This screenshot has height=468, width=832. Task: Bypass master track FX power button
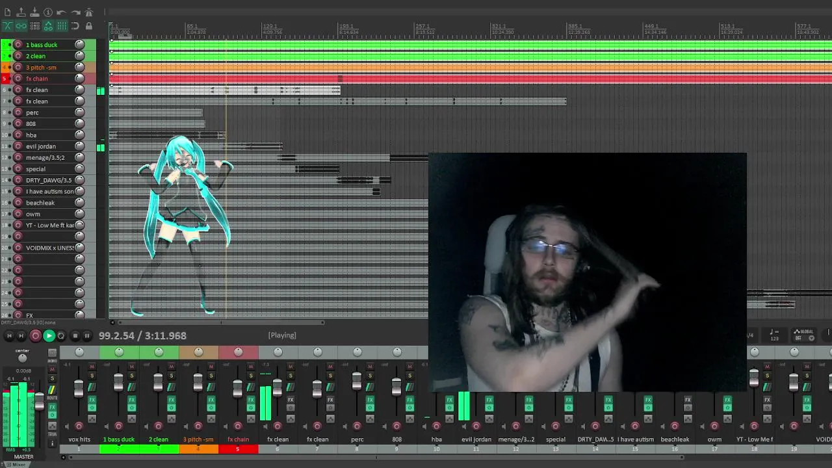click(52, 415)
